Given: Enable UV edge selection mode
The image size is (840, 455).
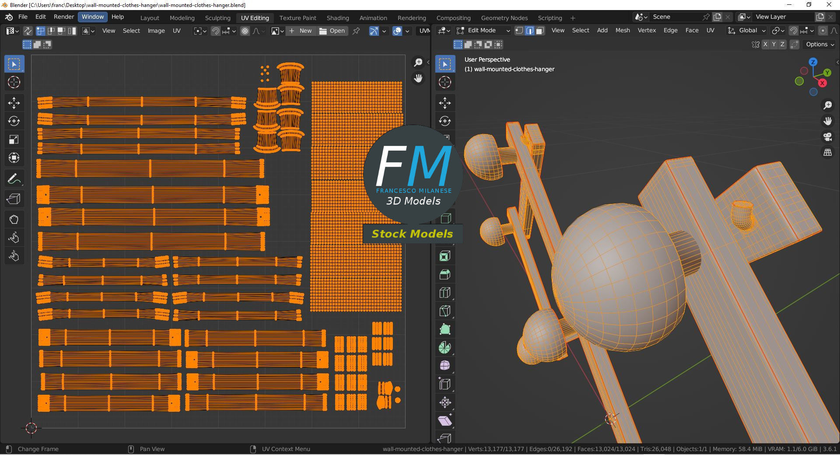Looking at the screenshot, I should click(x=51, y=31).
